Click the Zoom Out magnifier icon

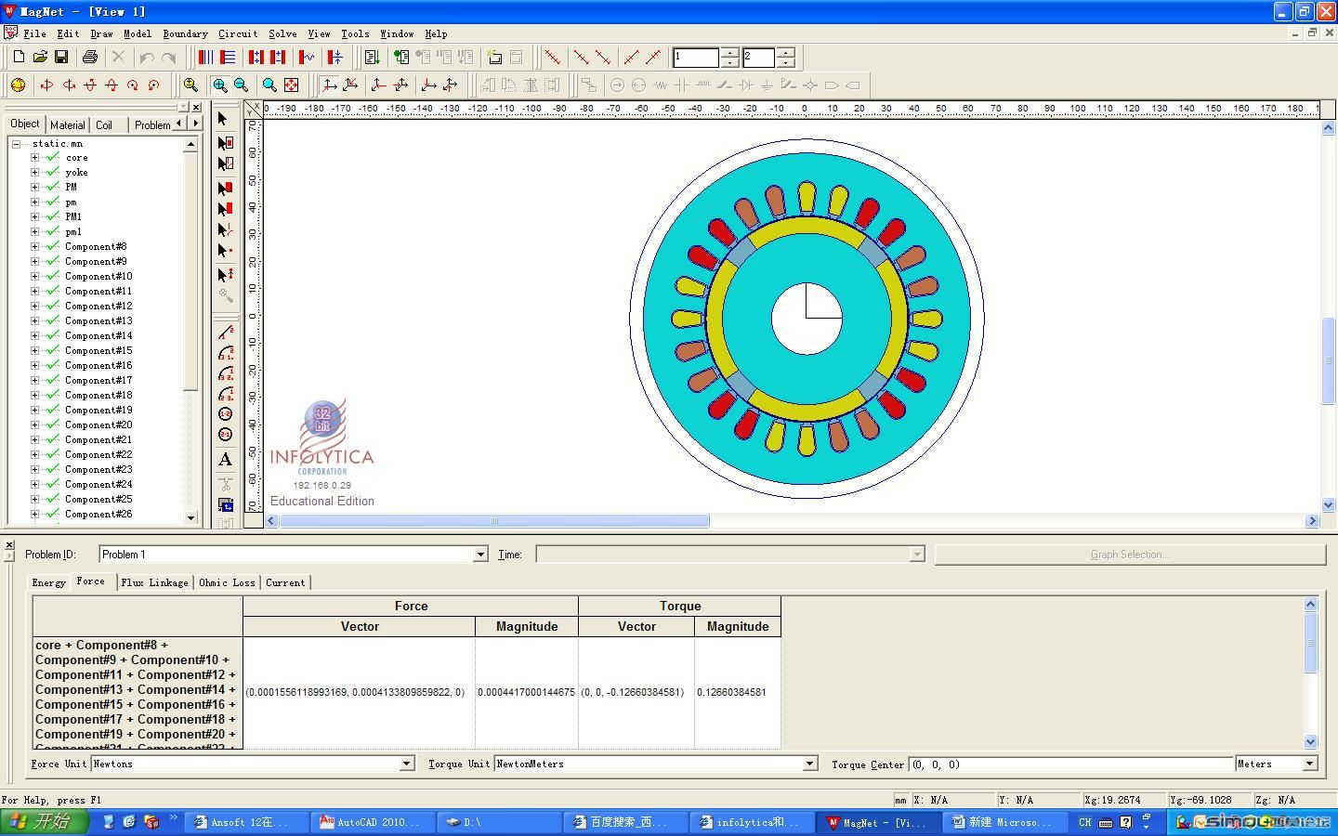pos(242,85)
